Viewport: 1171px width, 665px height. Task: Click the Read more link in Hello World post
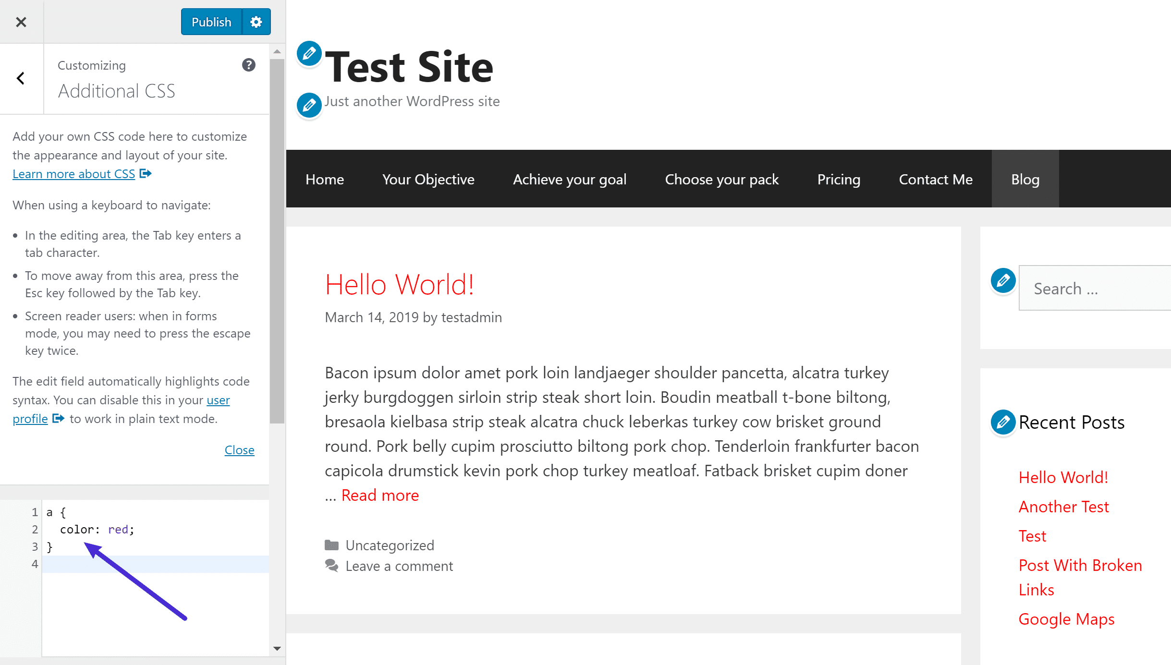(x=380, y=495)
